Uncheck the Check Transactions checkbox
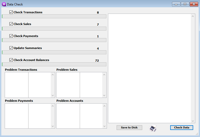 [11, 12]
